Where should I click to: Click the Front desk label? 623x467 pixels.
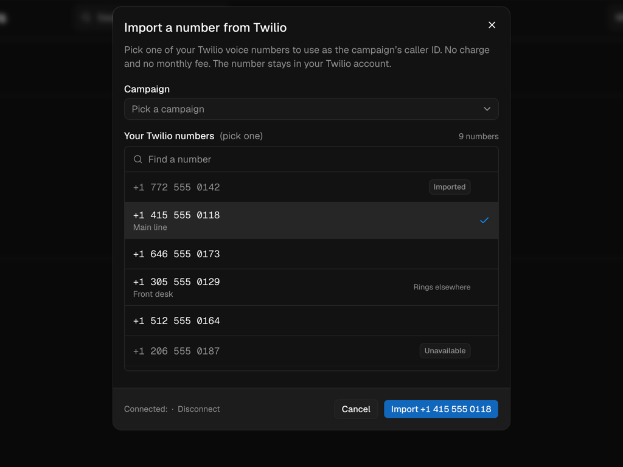tap(153, 294)
